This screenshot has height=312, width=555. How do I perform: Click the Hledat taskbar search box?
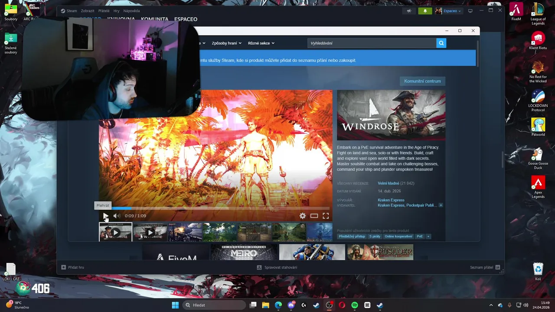click(214, 305)
